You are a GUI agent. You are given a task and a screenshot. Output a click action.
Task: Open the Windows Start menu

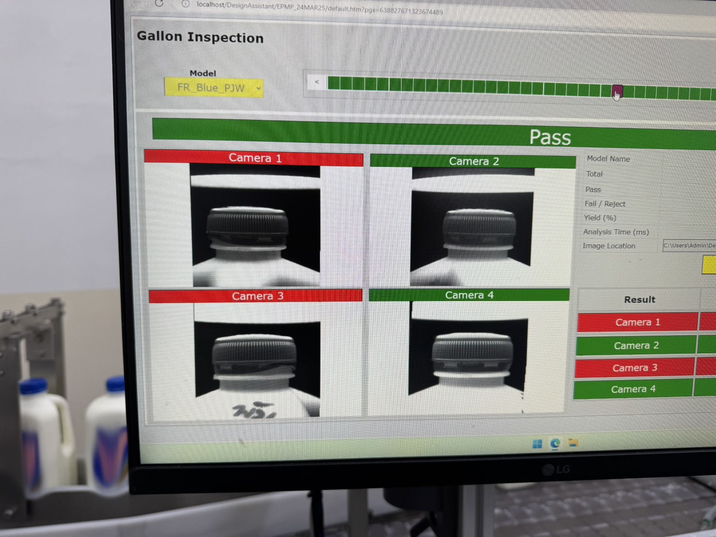pos(537,444)
